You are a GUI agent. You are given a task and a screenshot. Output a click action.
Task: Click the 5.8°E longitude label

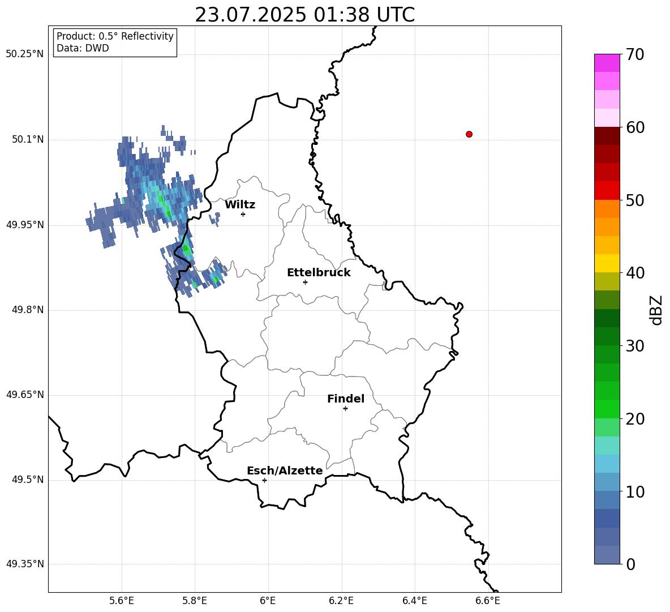click(195, 601)
